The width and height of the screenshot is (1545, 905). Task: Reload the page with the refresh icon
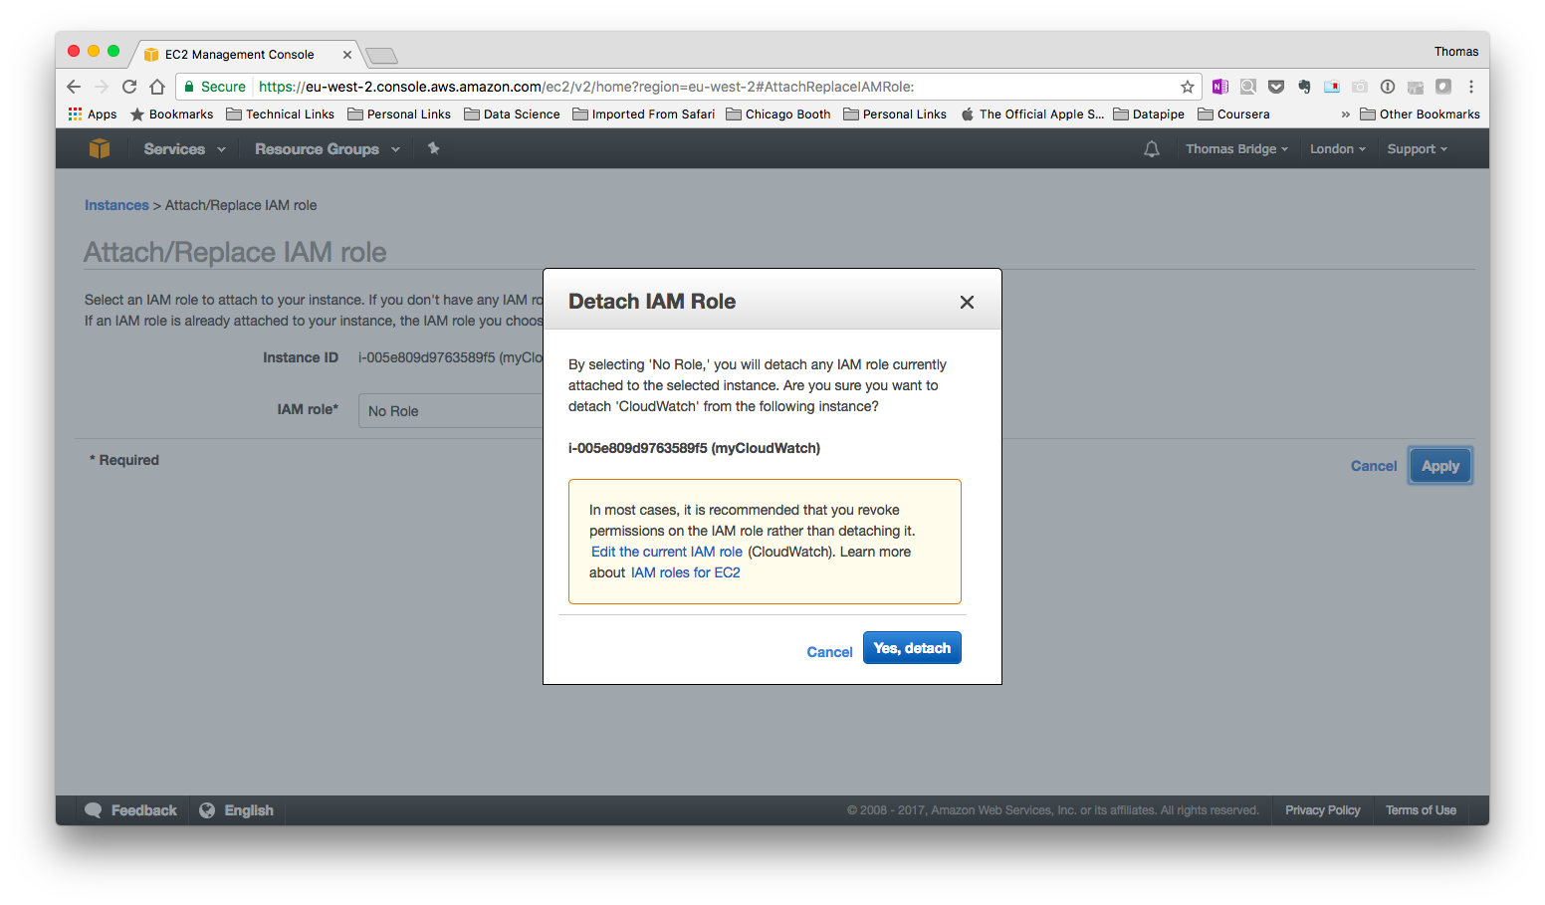click(x=129, y=87)
